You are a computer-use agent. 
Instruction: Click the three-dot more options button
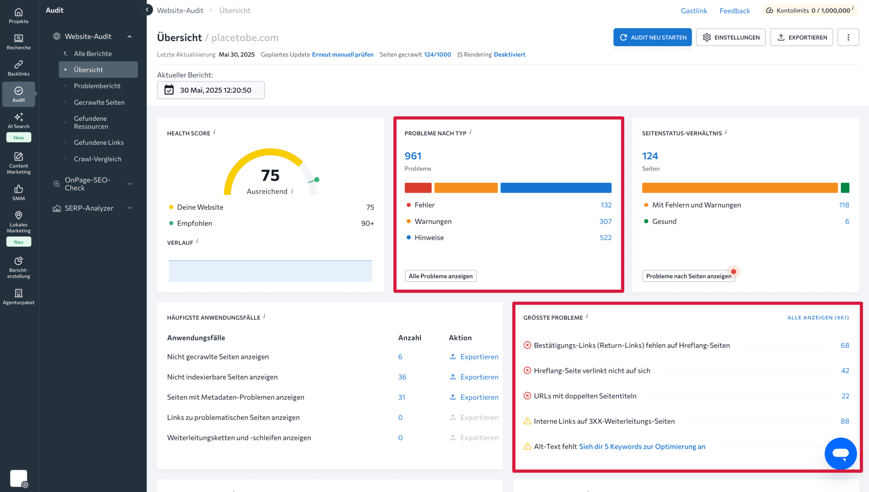pos(848,37)
